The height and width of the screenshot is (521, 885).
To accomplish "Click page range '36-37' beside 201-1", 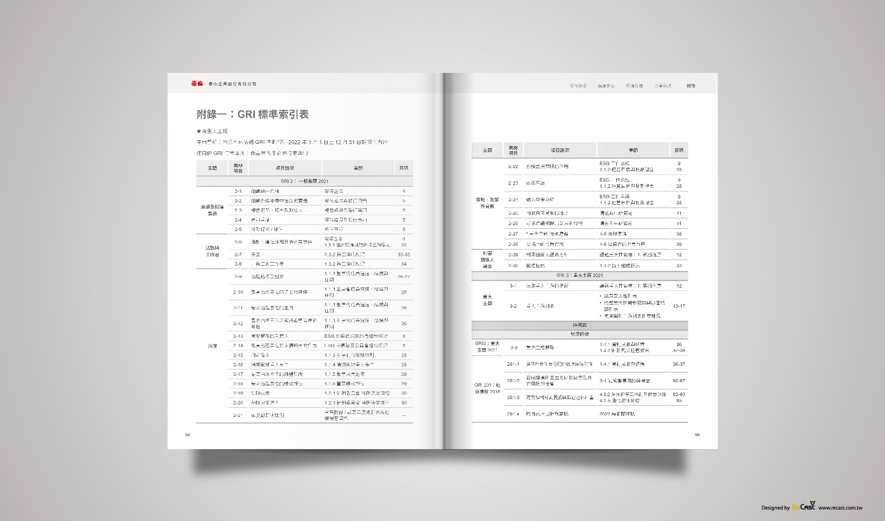I will (x=679, y=364).
